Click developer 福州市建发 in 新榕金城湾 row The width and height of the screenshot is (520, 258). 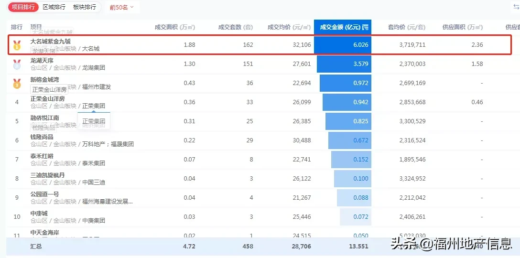click(x=97, y=87)
